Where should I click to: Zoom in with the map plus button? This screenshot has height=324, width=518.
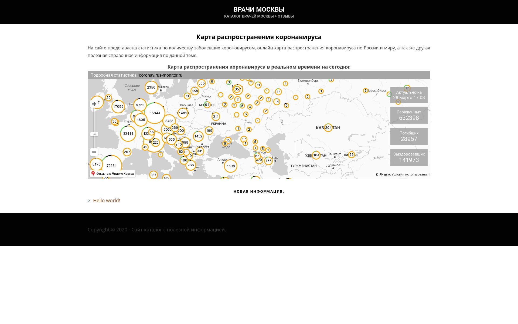coord(94,104)
